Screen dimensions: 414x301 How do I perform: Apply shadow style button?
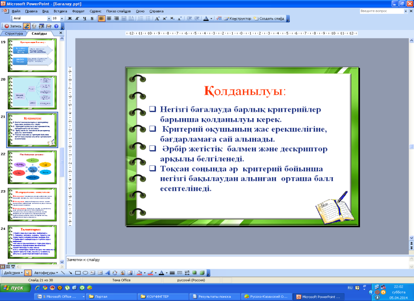pyautogui.click(x=195, y=273)
